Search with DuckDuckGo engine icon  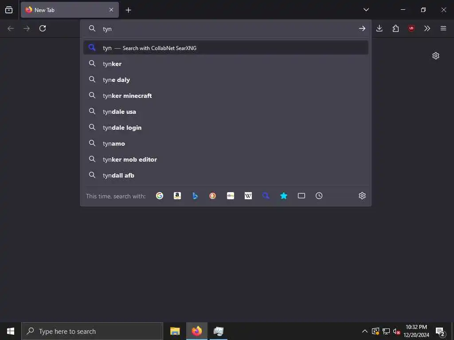pos(212,196)
